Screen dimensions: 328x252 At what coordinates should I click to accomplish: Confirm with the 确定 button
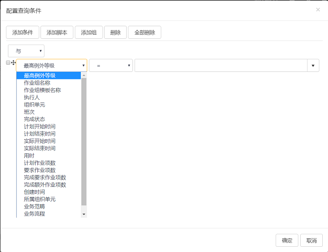(x=287, y=240)
